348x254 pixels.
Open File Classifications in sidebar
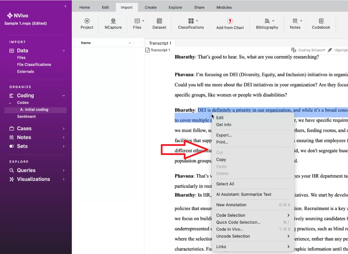tap(34, 65)
